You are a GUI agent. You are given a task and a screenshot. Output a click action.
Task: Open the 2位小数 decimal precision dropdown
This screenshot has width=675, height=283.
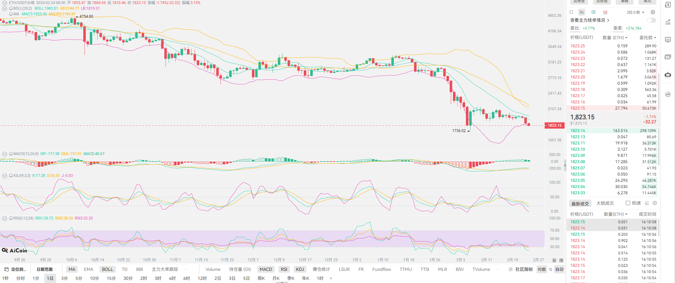pos(635,12)
